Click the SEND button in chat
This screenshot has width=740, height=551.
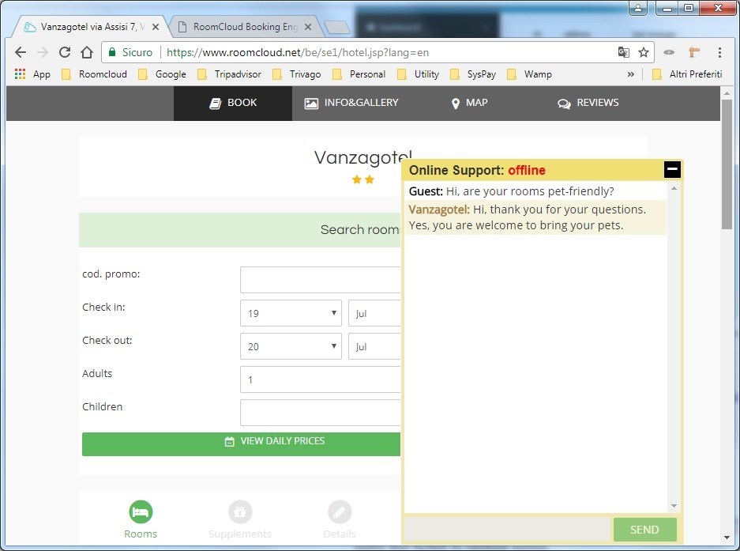click(644, 530)
